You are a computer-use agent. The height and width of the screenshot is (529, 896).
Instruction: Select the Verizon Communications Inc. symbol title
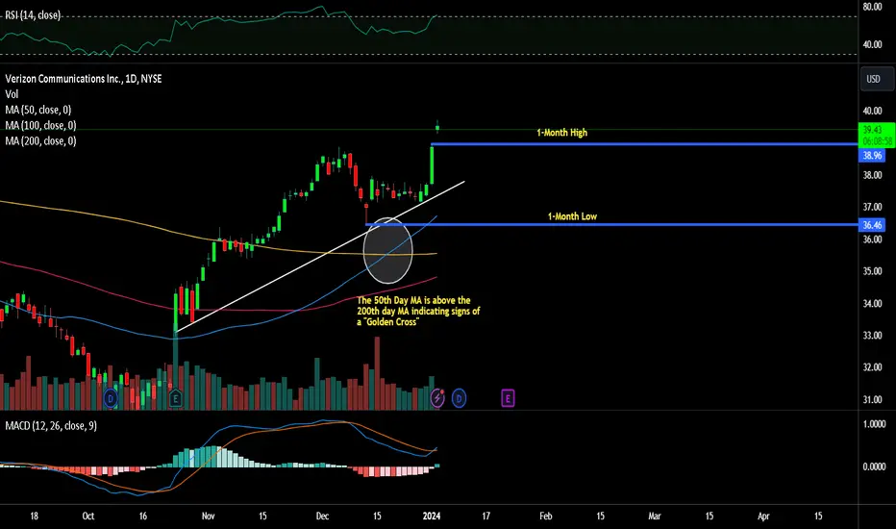coord(84,79)
